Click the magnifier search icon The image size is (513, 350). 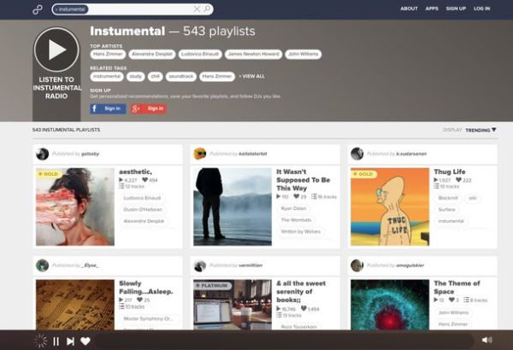(x=207, y=9)
